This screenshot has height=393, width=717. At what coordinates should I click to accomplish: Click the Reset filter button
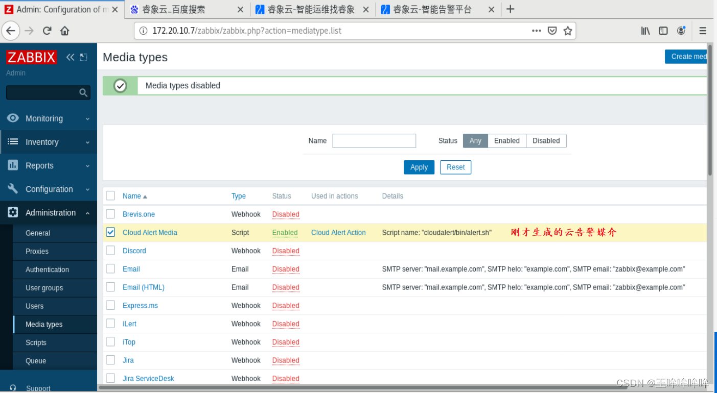(x=455, y=167)
